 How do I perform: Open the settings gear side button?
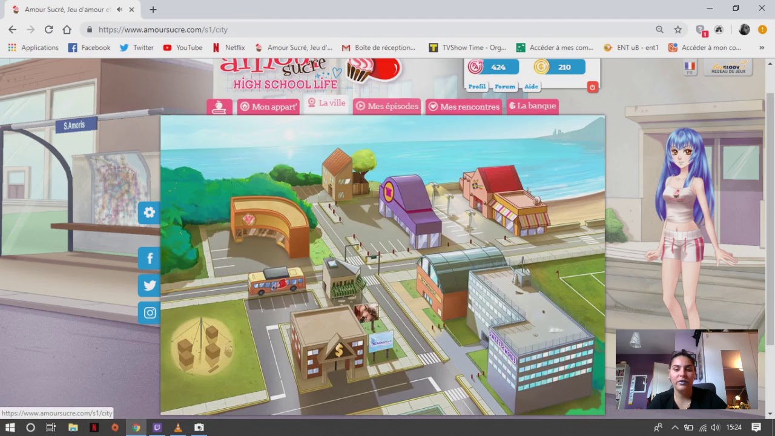(x=149, y=213)
